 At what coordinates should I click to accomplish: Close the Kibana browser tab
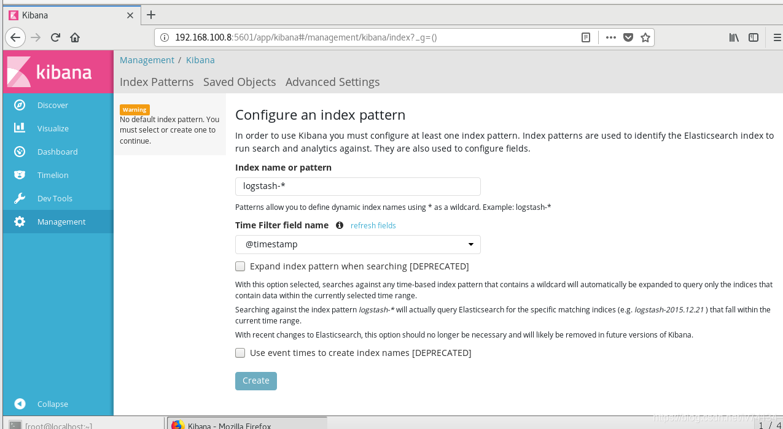click(x=130, y=15)
